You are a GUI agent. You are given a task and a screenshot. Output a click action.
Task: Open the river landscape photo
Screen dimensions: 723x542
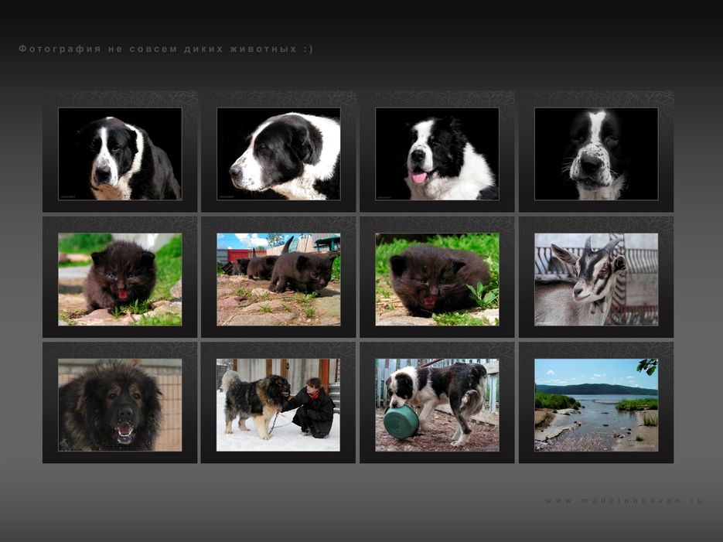596,404
